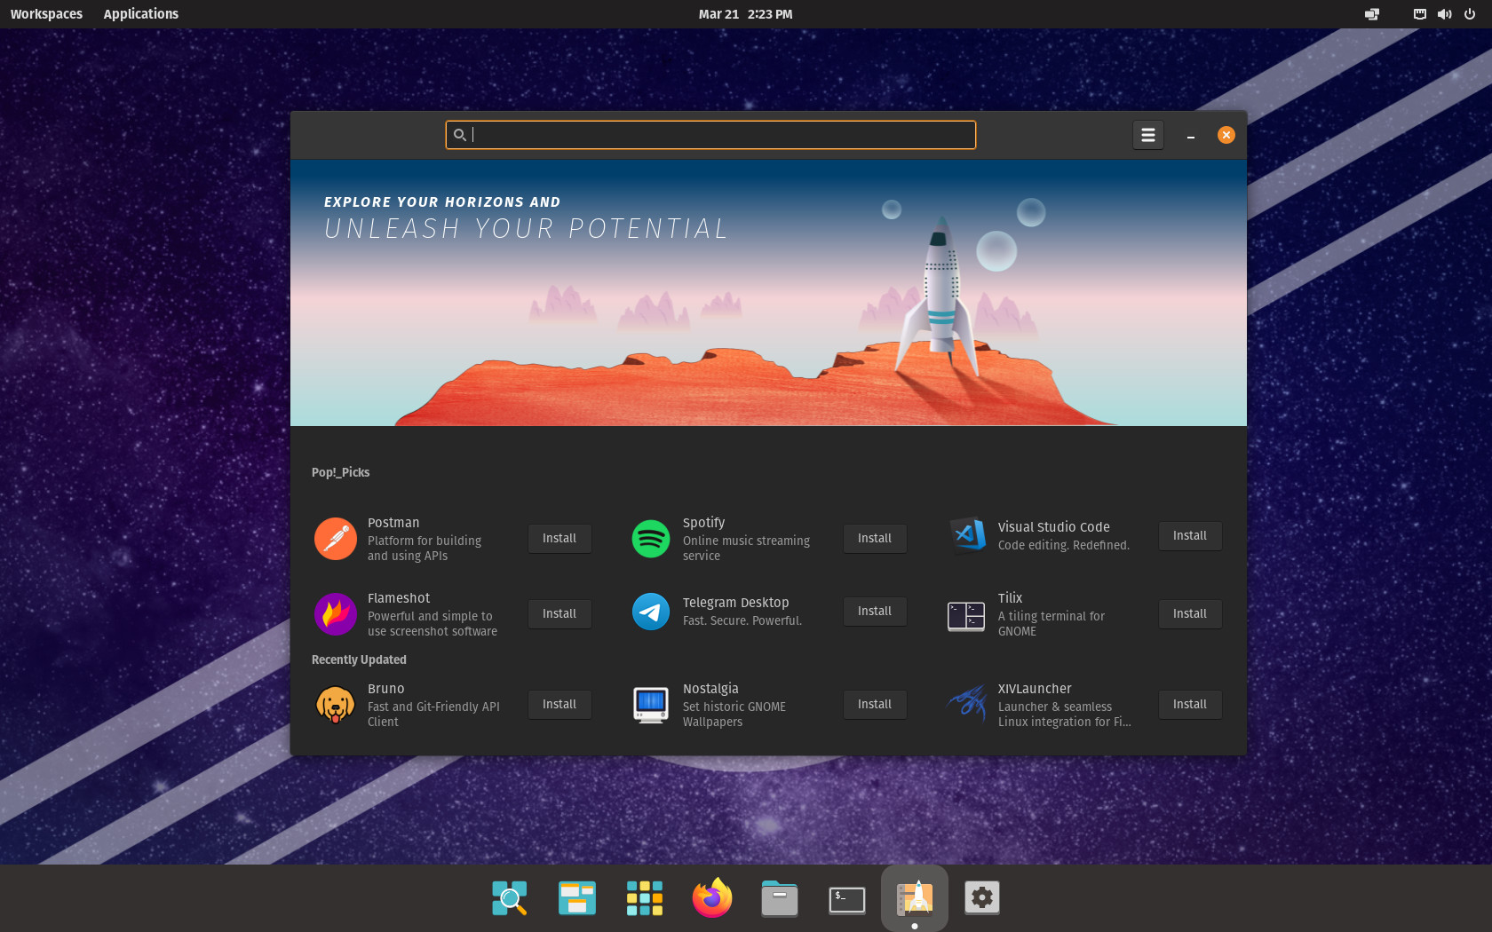Open the volume indicator in system tray
Screen dimensions: 1492x932
click(1445, 14)
